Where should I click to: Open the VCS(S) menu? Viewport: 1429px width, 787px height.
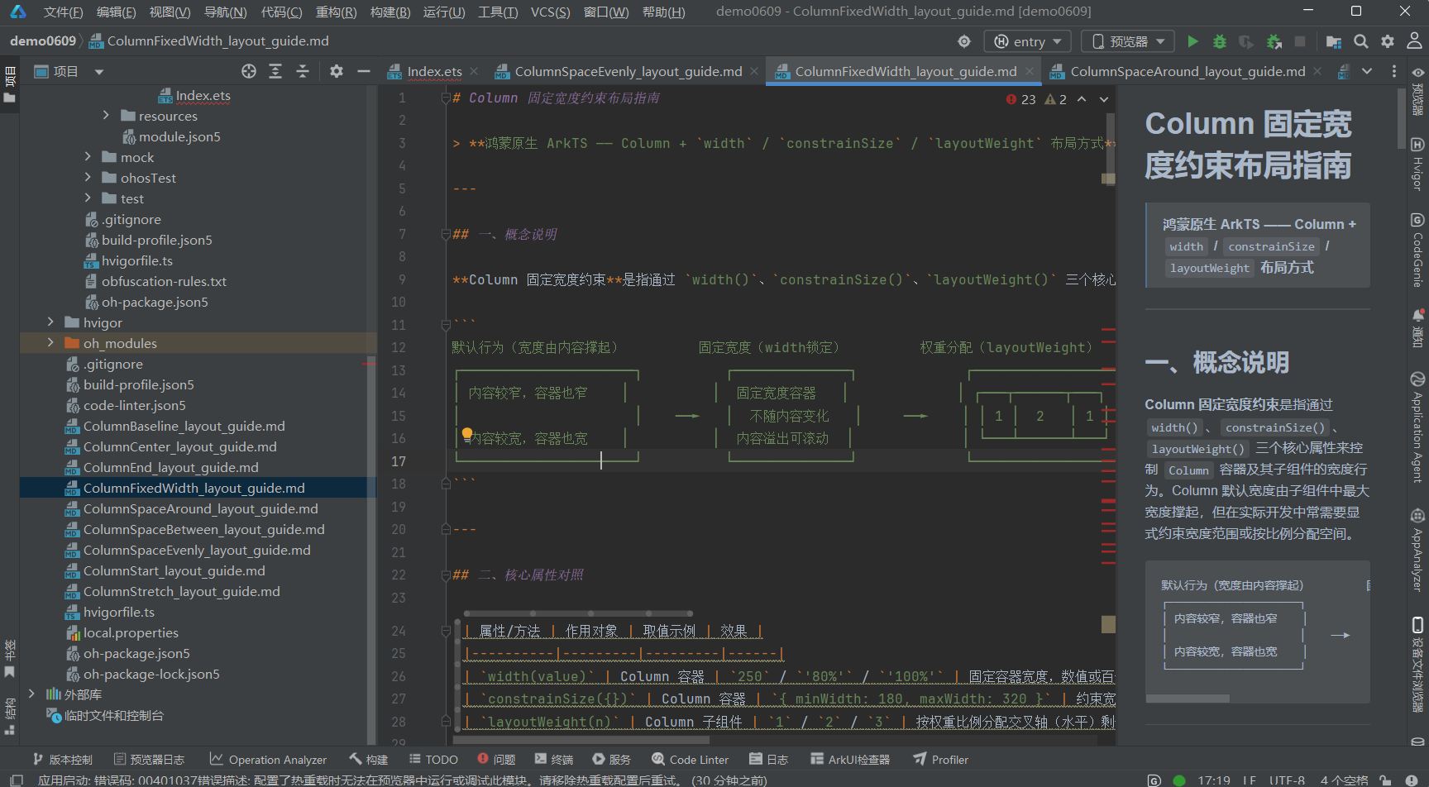550,12
